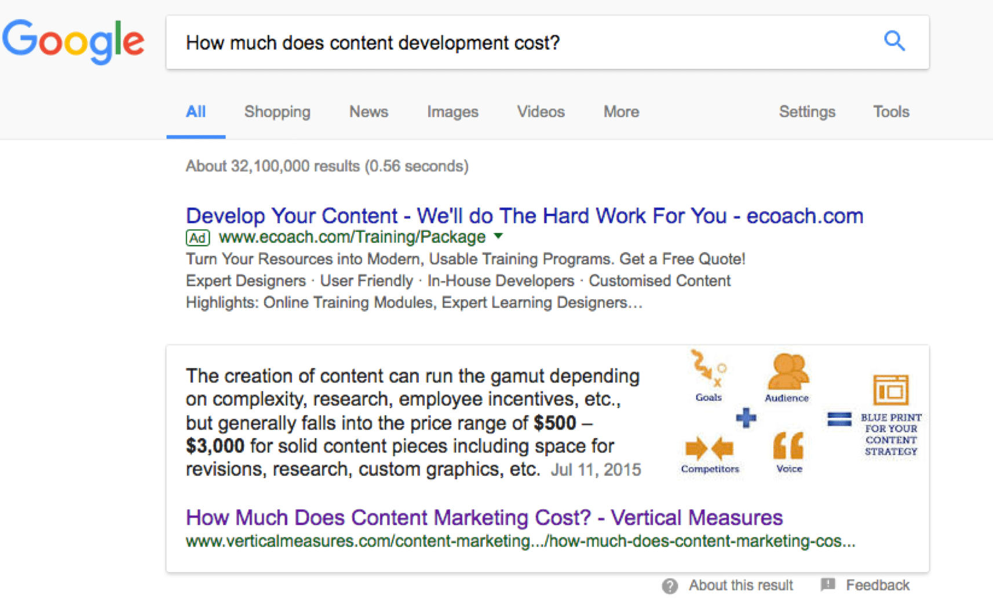Click the Feedback link
Screen dimensions: 993x612
878,585
